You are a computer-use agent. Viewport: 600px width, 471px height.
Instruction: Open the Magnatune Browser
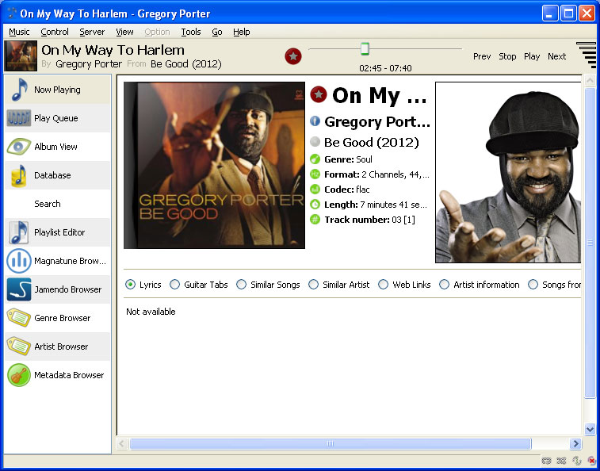click(57, 261)
